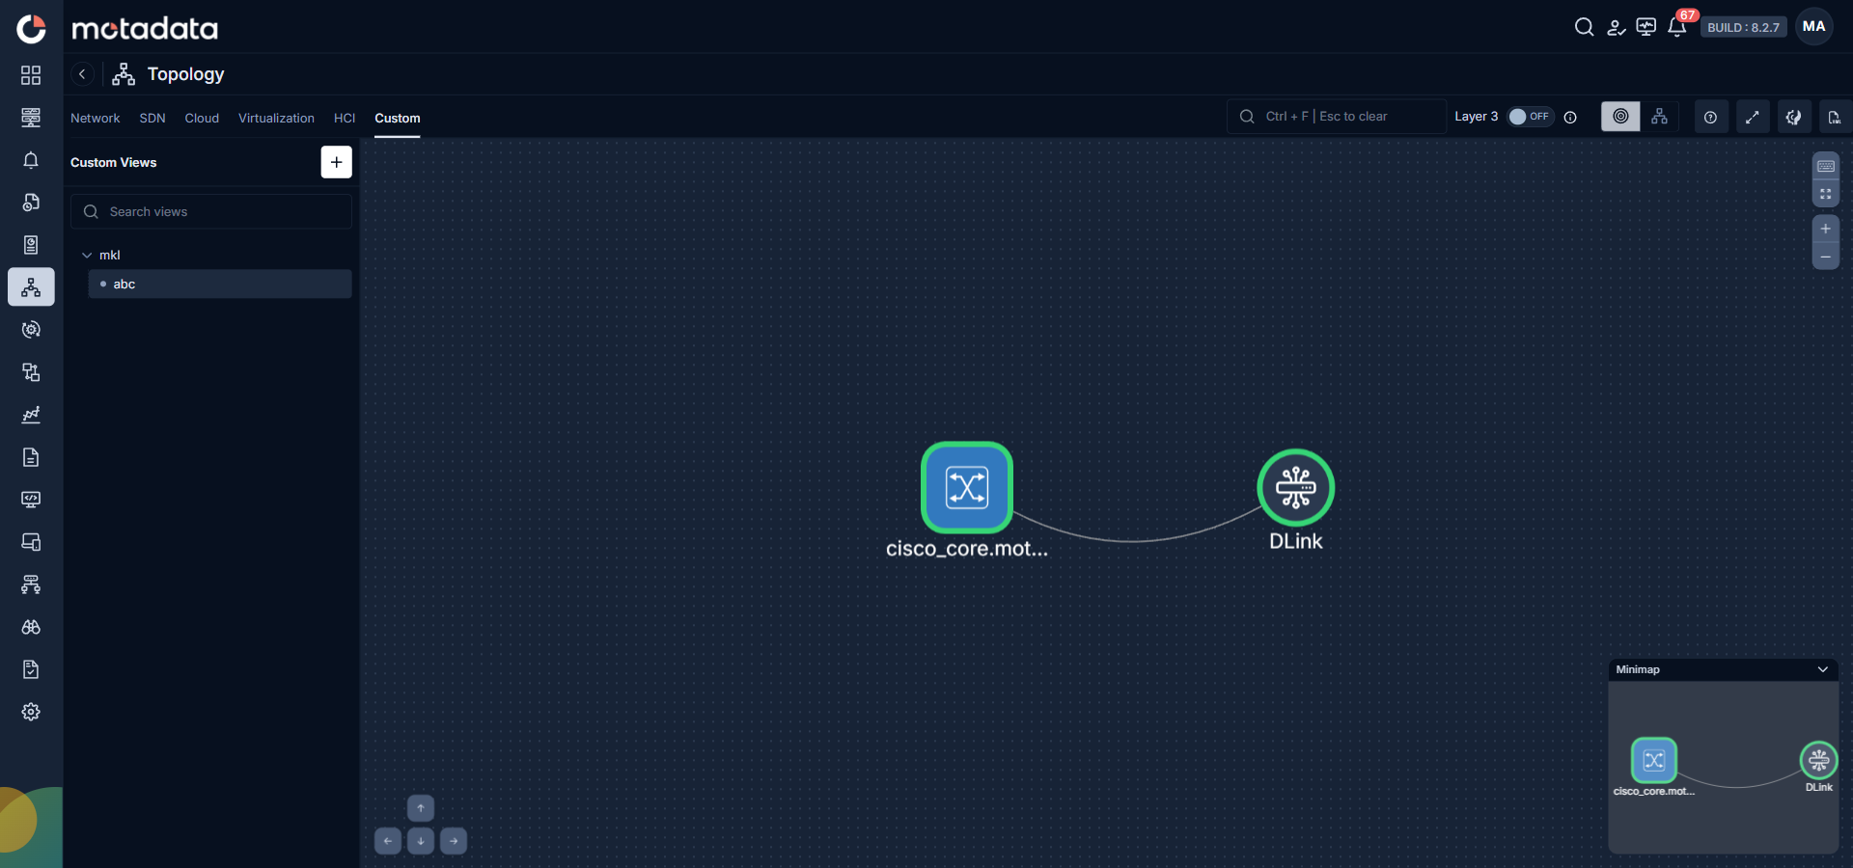Select the cisco_core.mot... node
This screenshot has width=1853, height=868.
966,487
